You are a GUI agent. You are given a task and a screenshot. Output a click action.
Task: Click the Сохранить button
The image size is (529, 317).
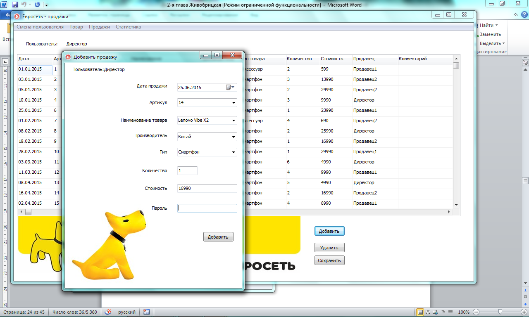coord(329,260)
